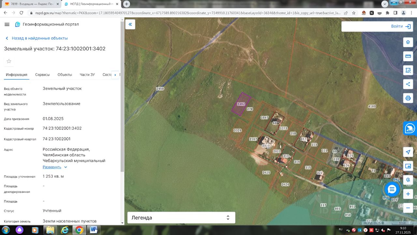The image size is (417, 235).
Task: Select the ruler measurement tool
Action: point(408,56)
